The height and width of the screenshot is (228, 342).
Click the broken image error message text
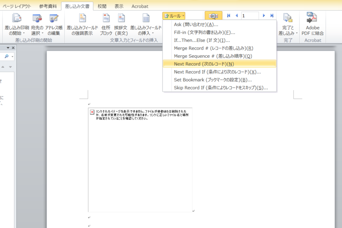tap(142, 115)
